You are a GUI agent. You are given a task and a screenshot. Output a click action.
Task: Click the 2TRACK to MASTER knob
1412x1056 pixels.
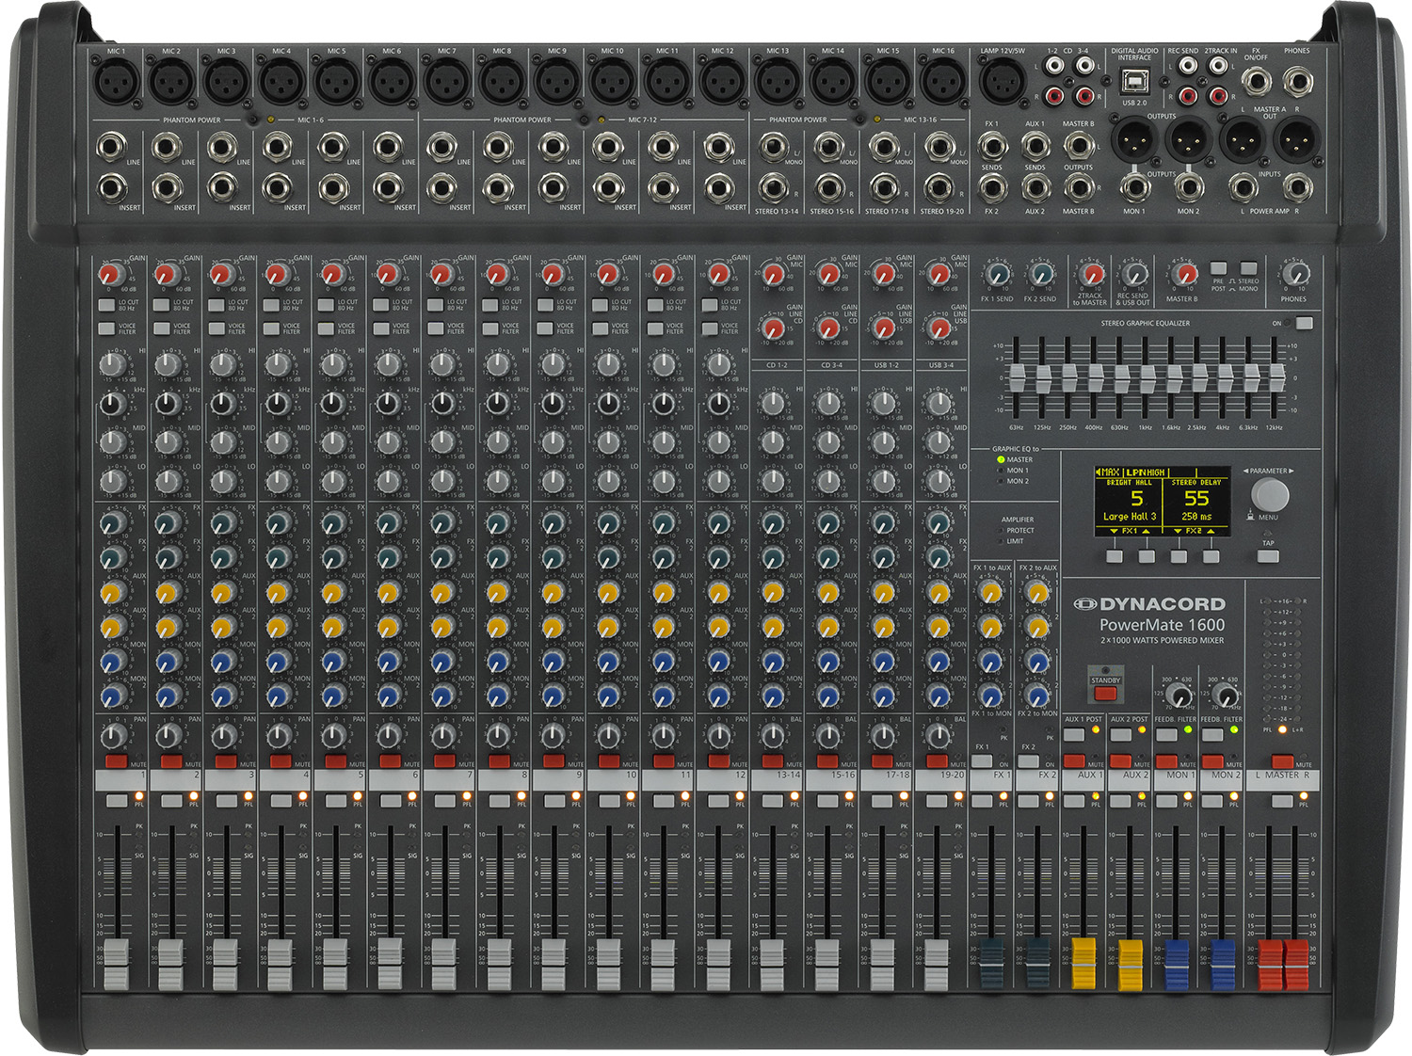point(1091,275)
